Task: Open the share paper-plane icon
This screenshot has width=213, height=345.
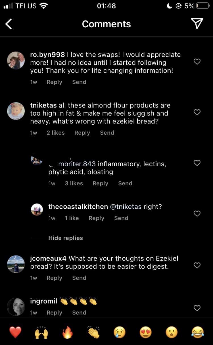Action: point(197,24)
